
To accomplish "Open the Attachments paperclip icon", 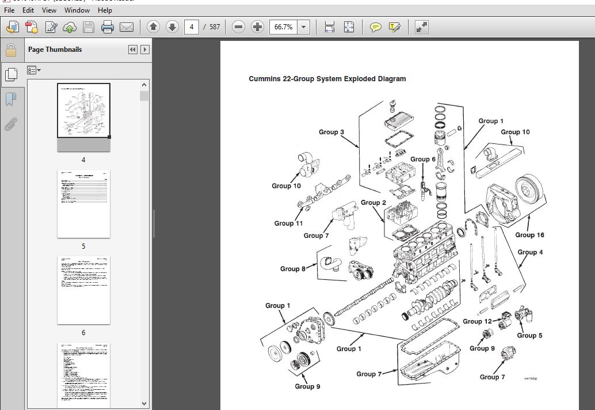I will 11,124.
